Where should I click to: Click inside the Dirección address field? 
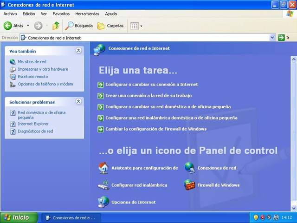point(145,38)
